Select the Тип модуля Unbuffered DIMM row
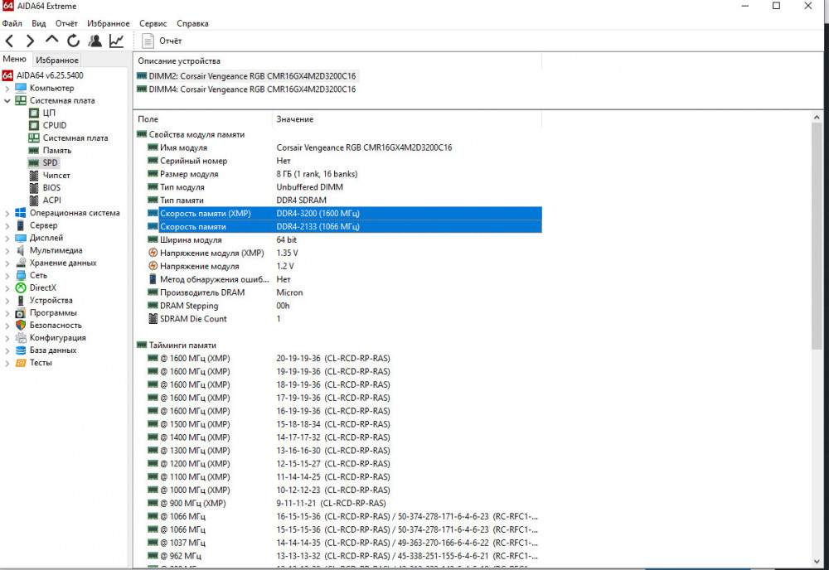 click(344, 187)
